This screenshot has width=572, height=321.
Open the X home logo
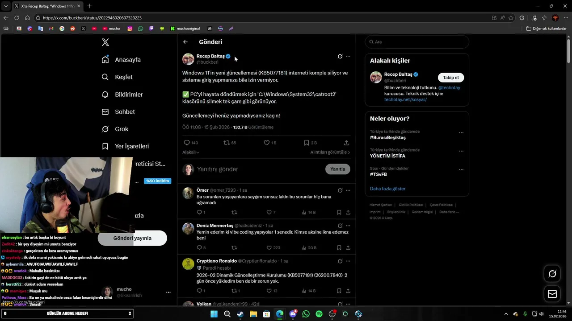105,42
